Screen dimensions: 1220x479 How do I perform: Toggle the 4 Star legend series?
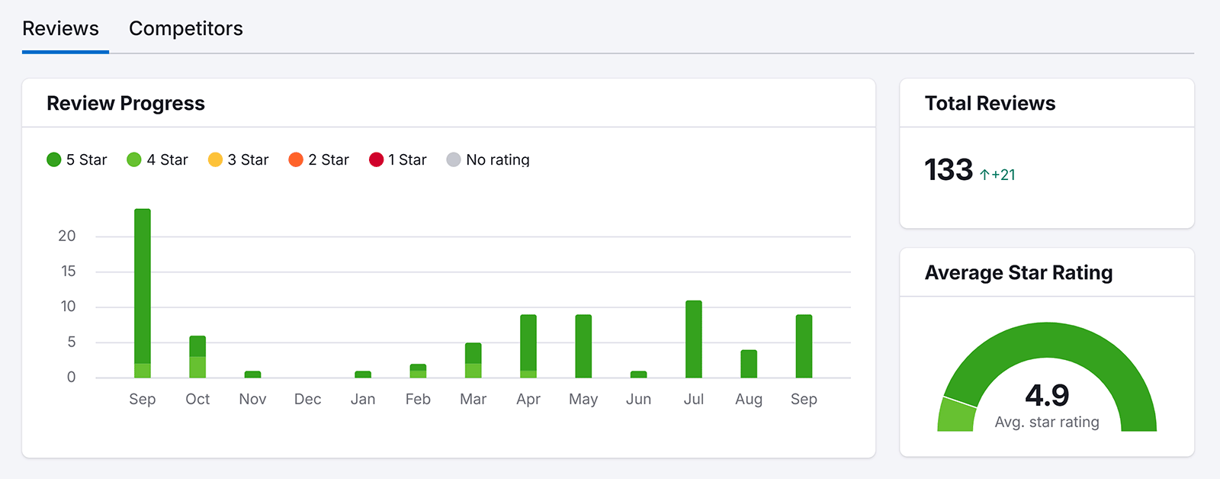tap(157, 159)
